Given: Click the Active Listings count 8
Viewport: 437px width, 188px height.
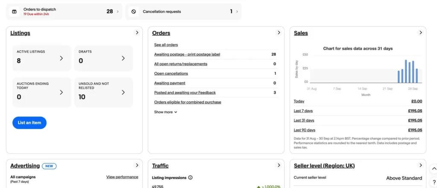Looking at the screenshot, I should point(19,61).
